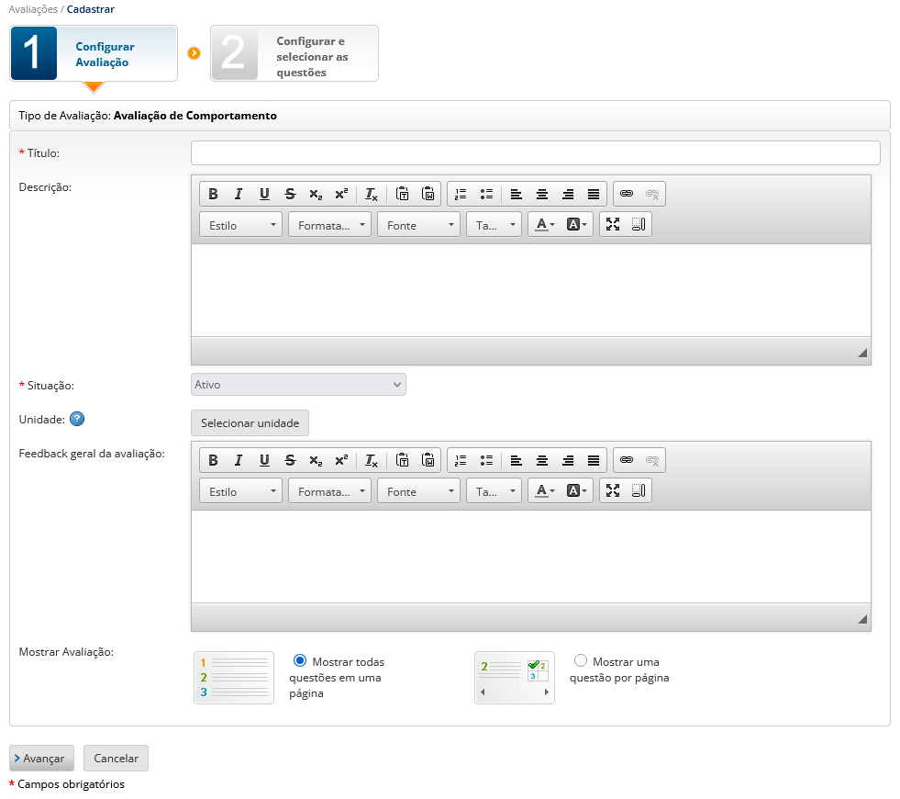
Task: Toggle Bold in the Descrição editor
Action: point(213,194)
